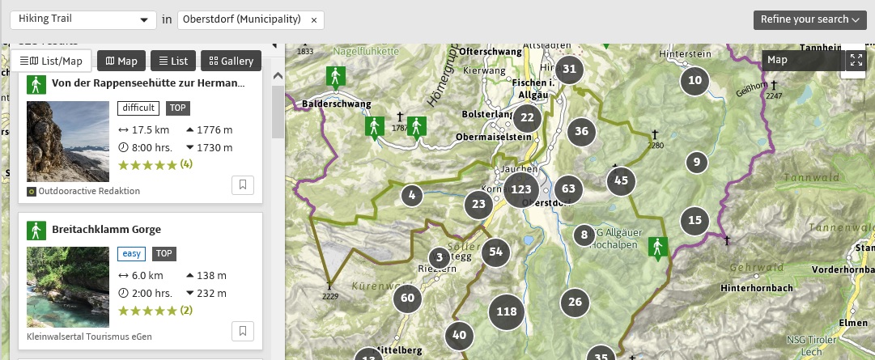Expand the 118 trails cluster
The width and height of the screenshot is (875, 360).
(507, 311)
